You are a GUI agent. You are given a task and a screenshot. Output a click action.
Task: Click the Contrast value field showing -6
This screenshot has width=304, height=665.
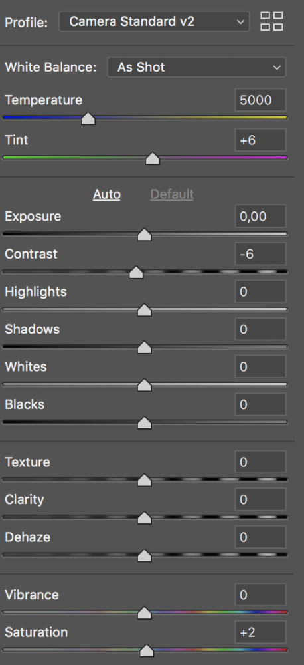tap(260, 254)
